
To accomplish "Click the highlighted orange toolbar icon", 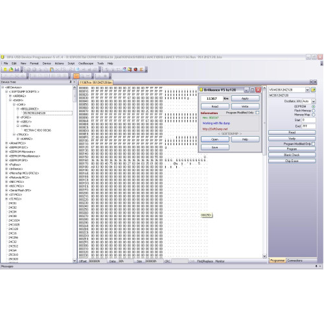I will (x=76, y=76).
